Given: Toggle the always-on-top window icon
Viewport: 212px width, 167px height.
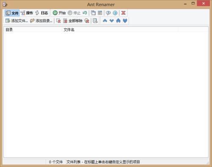Looking at the screenshot, I should coord(93,13).
